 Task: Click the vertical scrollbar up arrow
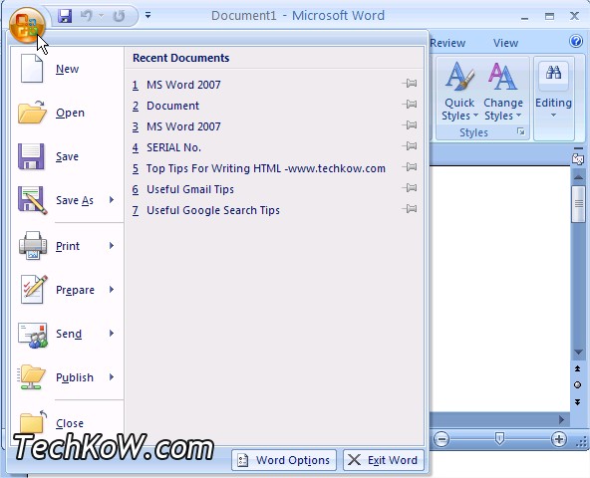[578, 176]
